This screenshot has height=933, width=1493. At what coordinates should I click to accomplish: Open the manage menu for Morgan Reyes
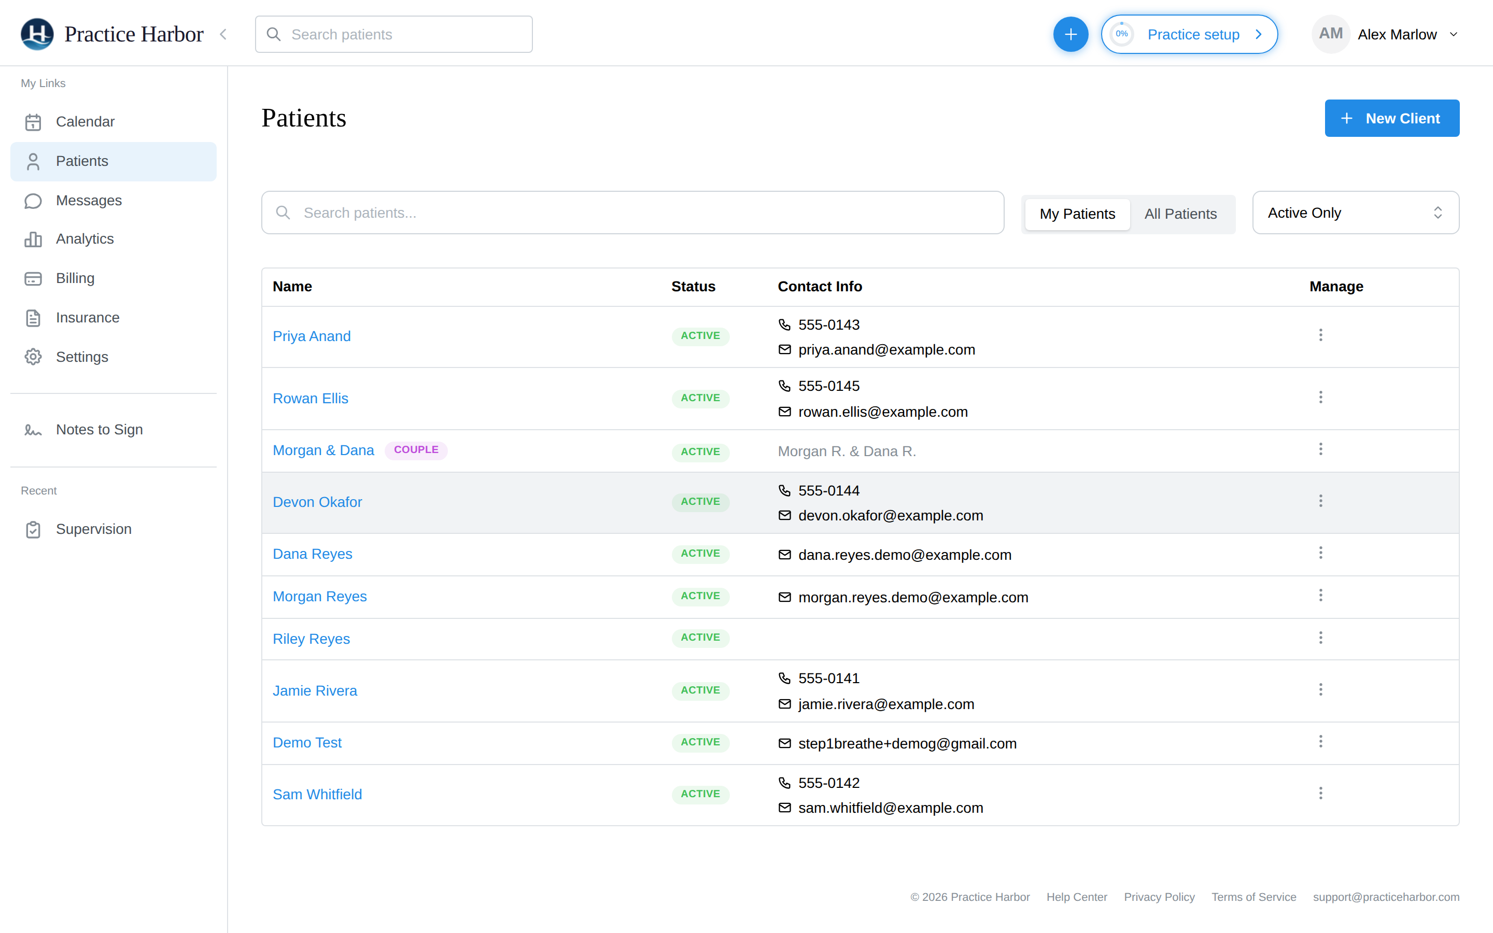click(x=1320, y=596)
